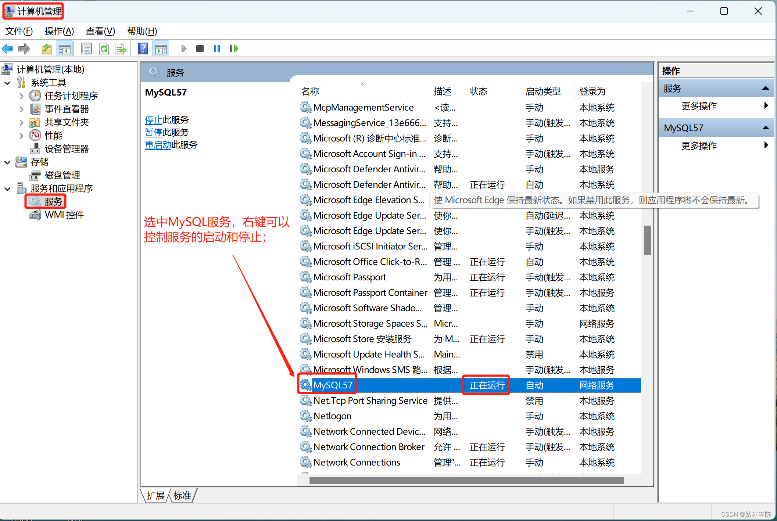Image resolution: width=777 pixels, height=521 pixels.
Task: Click the Refresh toolbar icon
Action: [x=104, y=48]
